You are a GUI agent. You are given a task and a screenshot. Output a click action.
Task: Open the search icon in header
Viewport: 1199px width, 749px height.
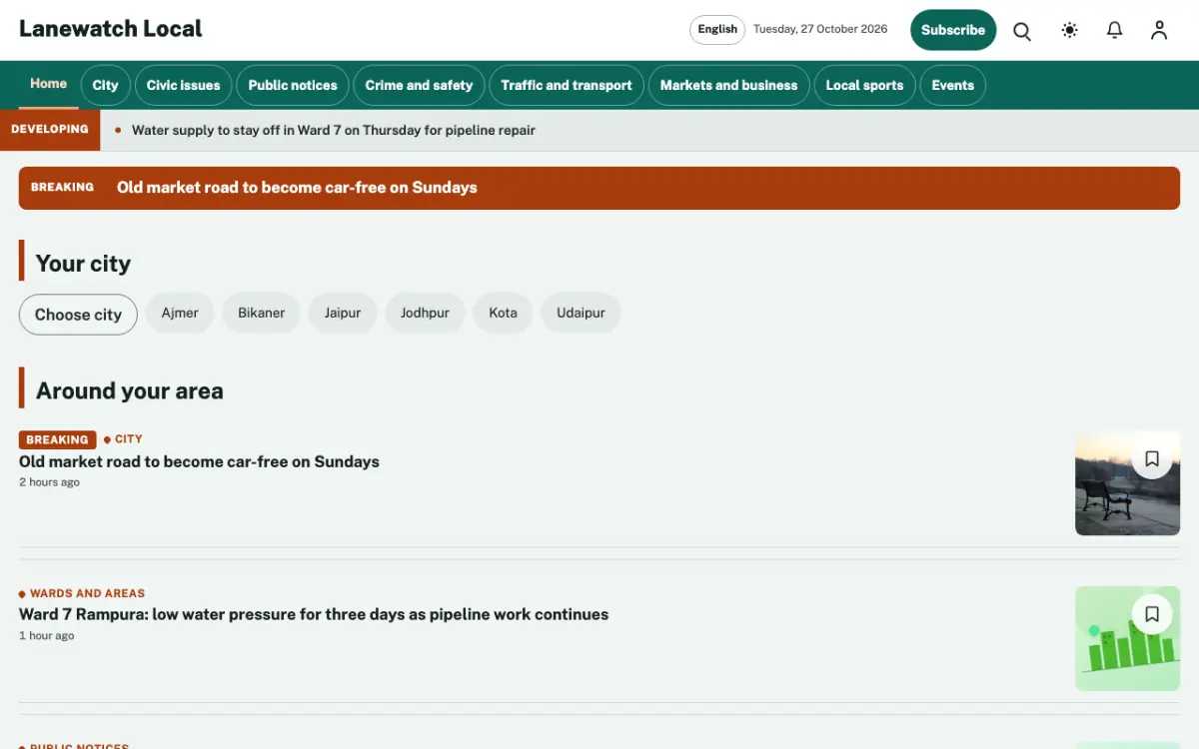(1022, 30)
